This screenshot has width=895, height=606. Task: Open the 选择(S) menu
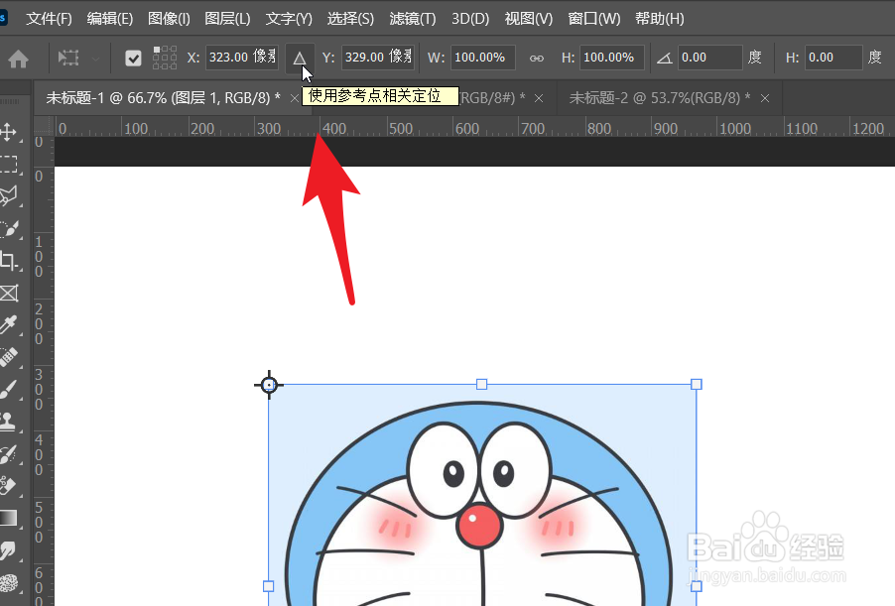pos(350,19)
